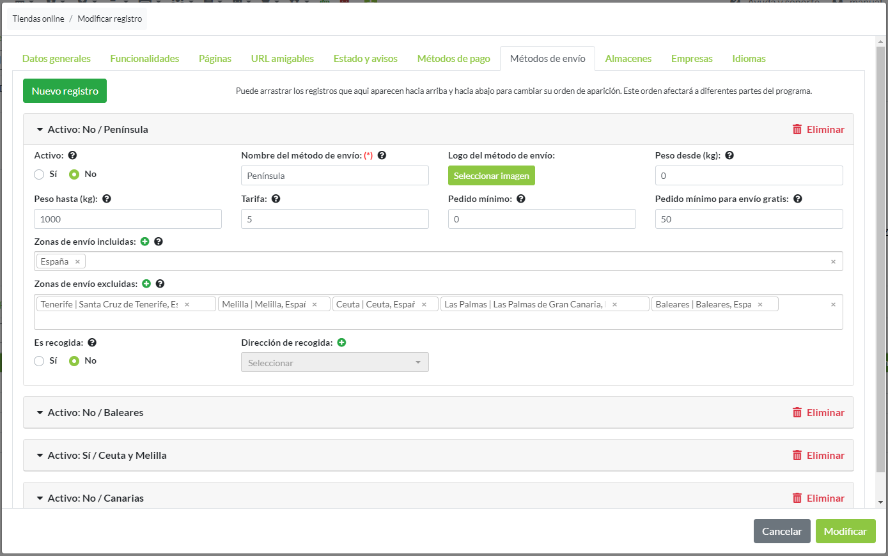Remove Baleares tag from excluded zones
This screenshot has height=556, width=888.
coord(760,305)
